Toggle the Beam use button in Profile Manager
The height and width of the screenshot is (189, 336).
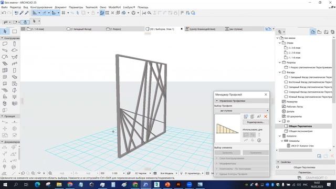tap(253, 134)
